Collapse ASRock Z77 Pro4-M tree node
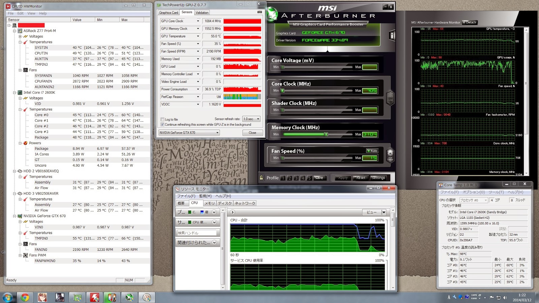The width and height of the screenshot is (539, 303). tap(14, 31)
